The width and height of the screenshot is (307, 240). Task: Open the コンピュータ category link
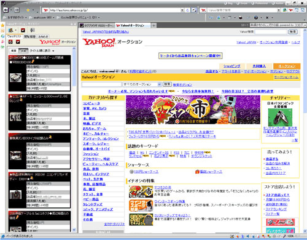91,103
